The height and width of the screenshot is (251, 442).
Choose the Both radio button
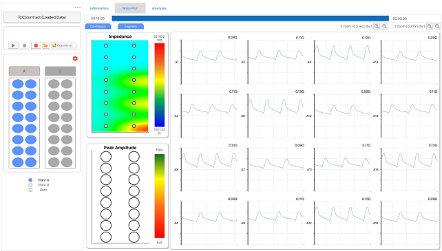[x=30, y=190]
